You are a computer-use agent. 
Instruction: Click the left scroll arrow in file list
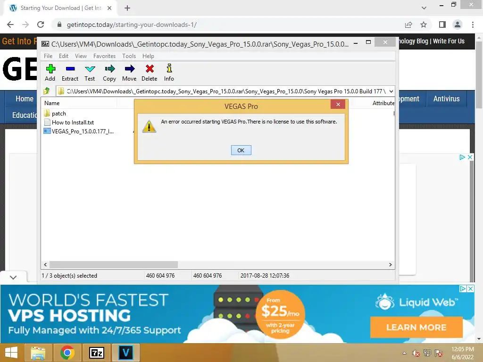click(x=46, y=265)
